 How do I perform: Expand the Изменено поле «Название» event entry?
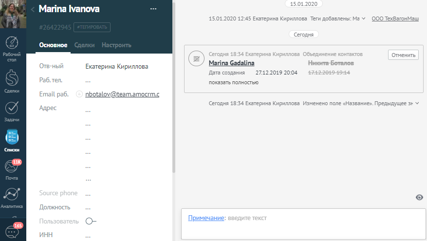[417, 103]
